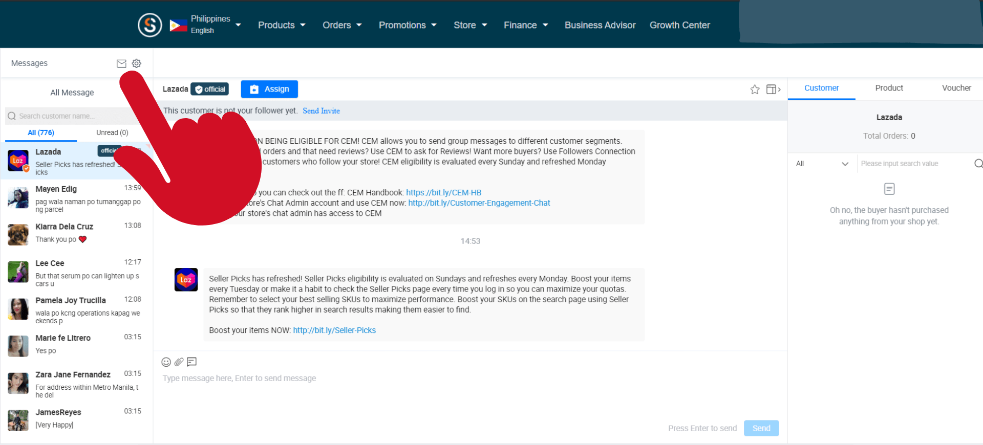Screen dimensions: 983x445
Task: Expand the Store menu
Action: pyautogui.click(x=470, y=25)
